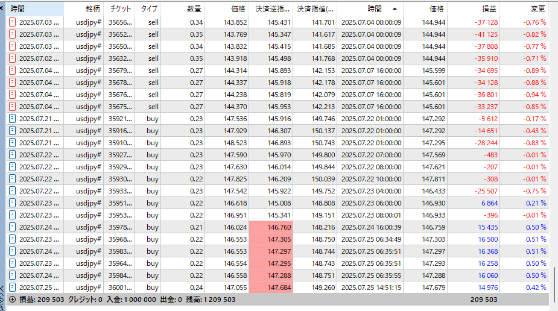Click buy deal icon for ticket 35930
The width and height of the screenshot is (558, 311).
pyautogui.click(x=12, y=179)
